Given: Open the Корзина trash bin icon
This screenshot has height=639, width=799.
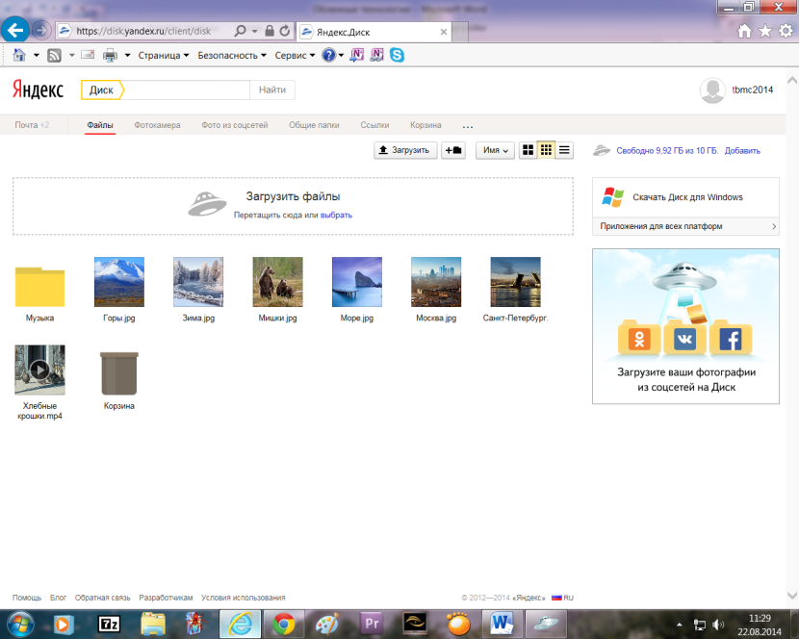Looking at the screenshot, I should (119, 373).
